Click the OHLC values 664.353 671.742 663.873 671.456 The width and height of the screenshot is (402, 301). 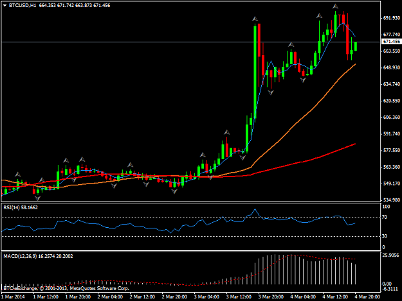pyautogui.click(x=75, y=5)
